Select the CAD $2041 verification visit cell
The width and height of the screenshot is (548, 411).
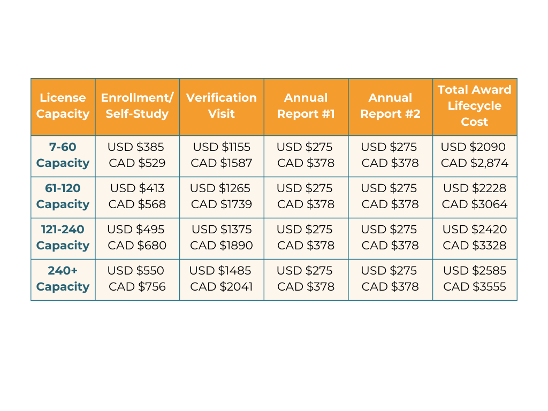(222, 287)
